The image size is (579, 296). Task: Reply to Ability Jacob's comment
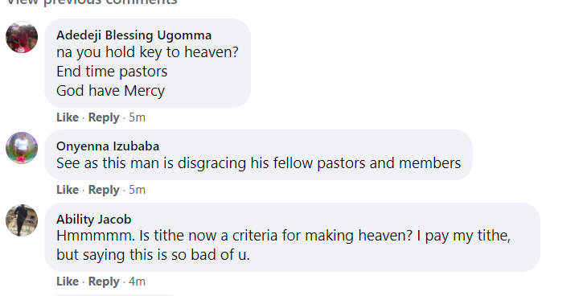click(x=104, y=282)
